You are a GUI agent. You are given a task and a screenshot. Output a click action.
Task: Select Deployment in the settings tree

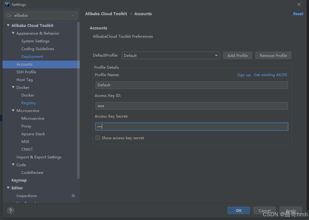32,57
